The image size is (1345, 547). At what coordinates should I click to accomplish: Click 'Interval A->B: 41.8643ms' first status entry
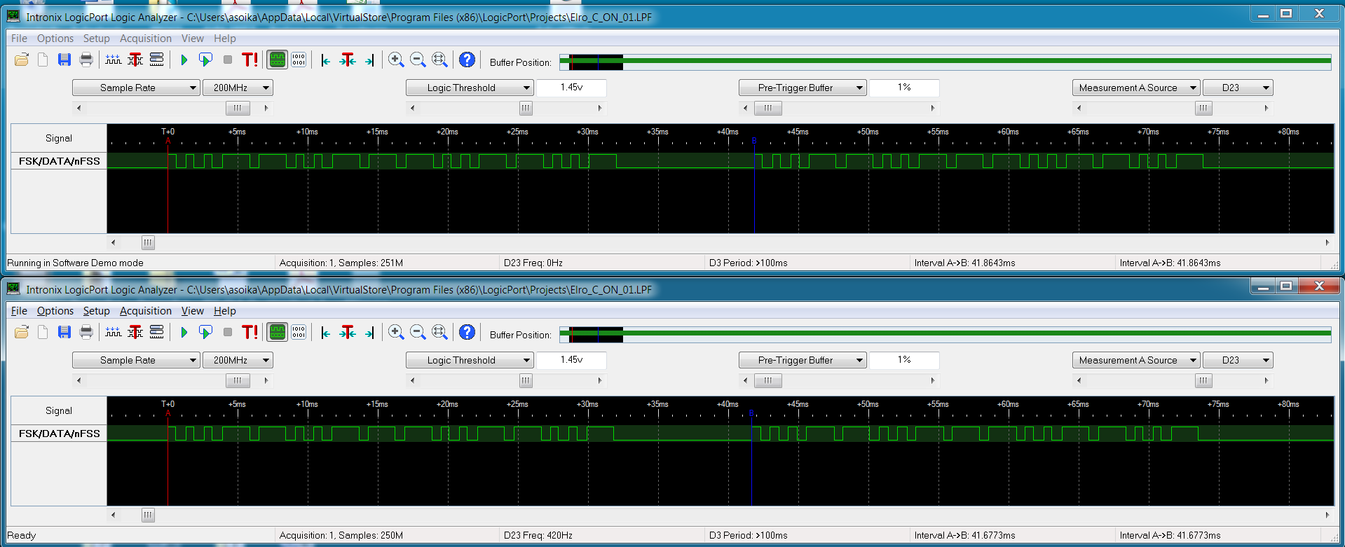(964, 263)
